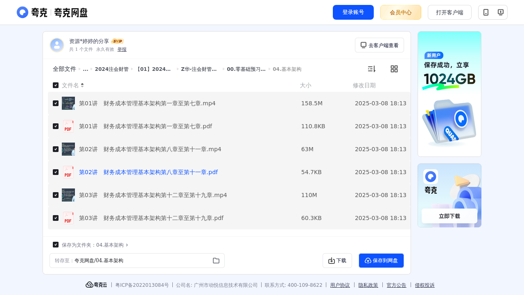The width and height of the screenshot is (524, 295).
Task: Open folder picker icon in 转存至 field
Action: (x=216, y=261)
